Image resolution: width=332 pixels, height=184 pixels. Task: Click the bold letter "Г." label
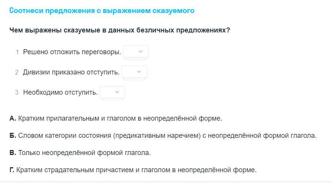(12, 170)
